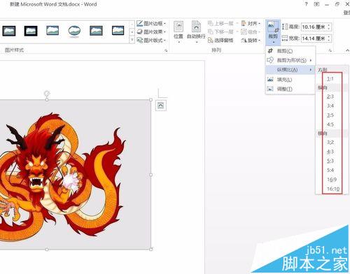
Task: Click the image rotation handle
Action: pos(47,94)
